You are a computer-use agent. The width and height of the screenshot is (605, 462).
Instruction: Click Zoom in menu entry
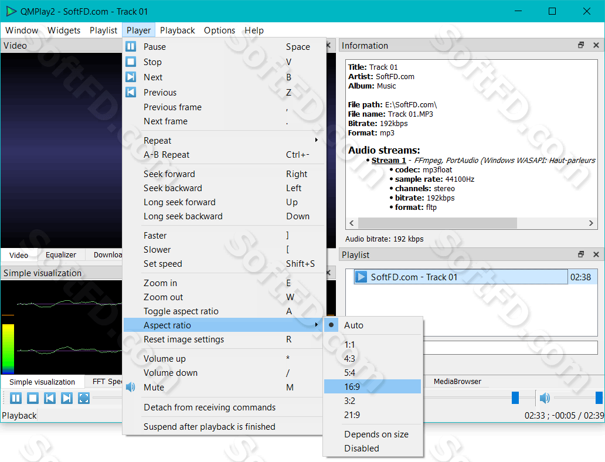point(225,283)
